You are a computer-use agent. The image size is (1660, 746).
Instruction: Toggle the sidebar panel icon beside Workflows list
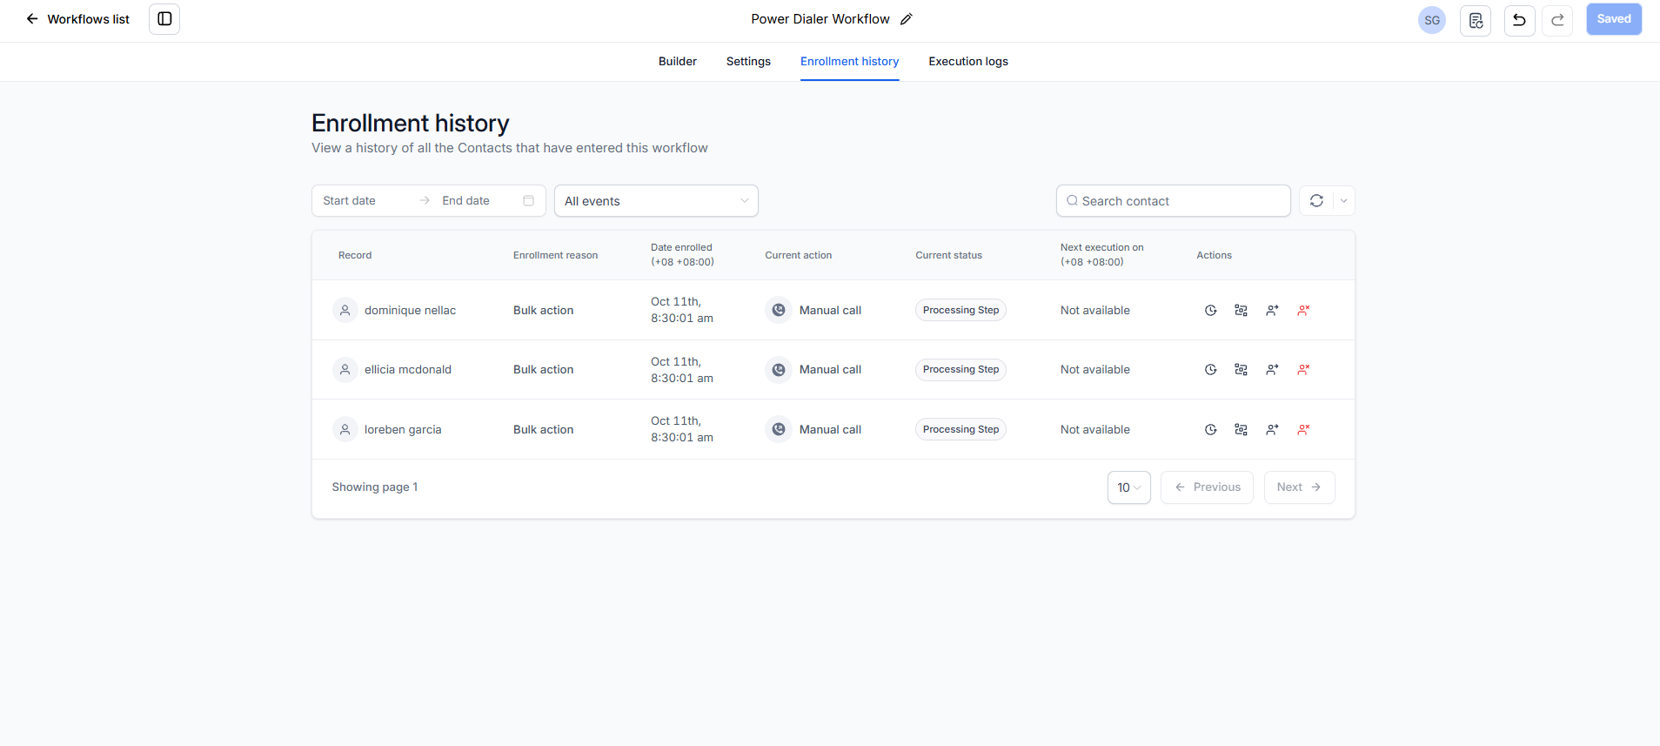pyautogui.click(x=164, y=19)
